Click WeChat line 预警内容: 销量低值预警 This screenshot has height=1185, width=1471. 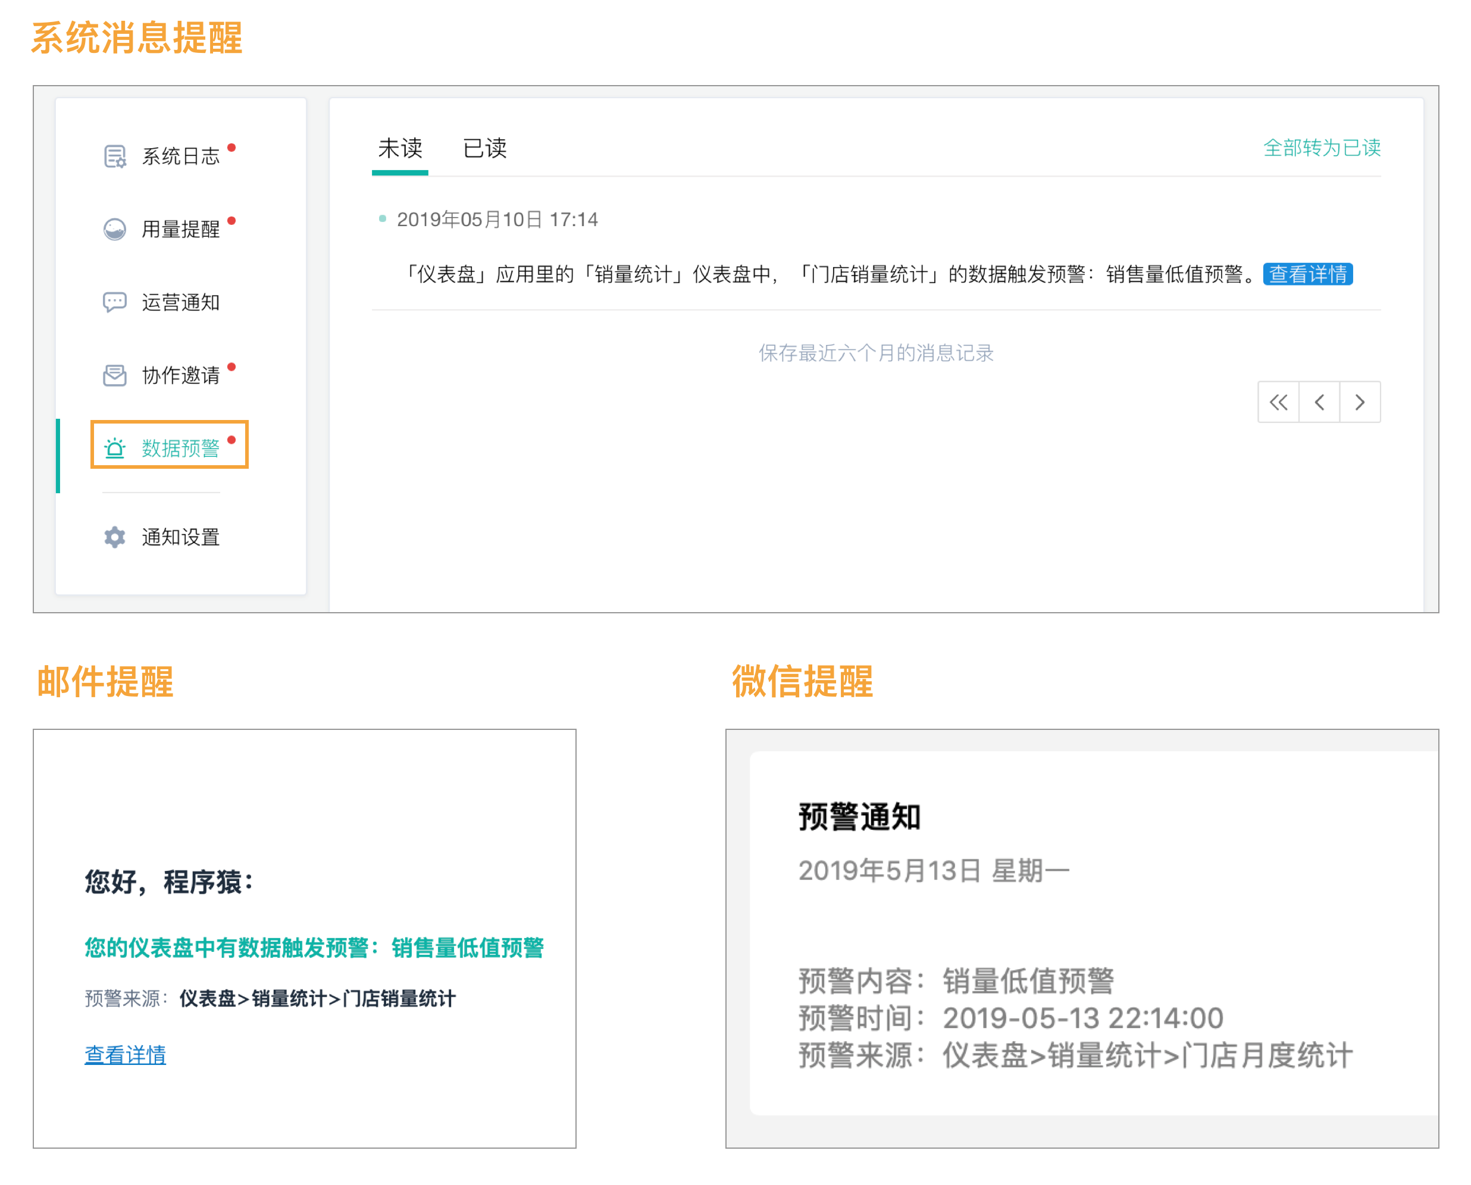coord(956,982)
